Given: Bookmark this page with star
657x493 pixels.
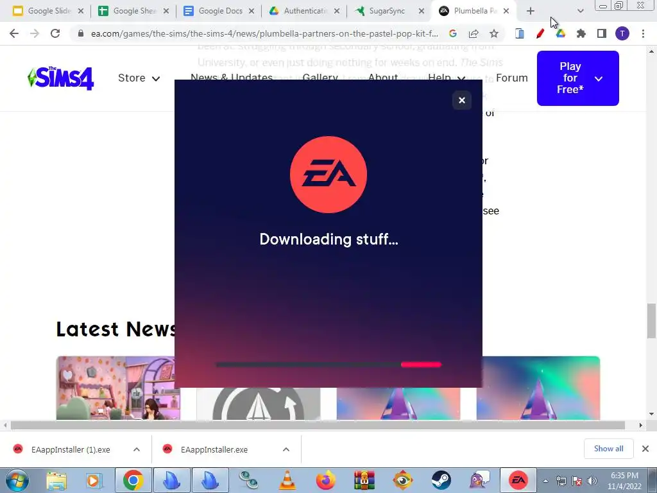Looking at the screenshot, I should pyautogui.click(x=494, y=33).
